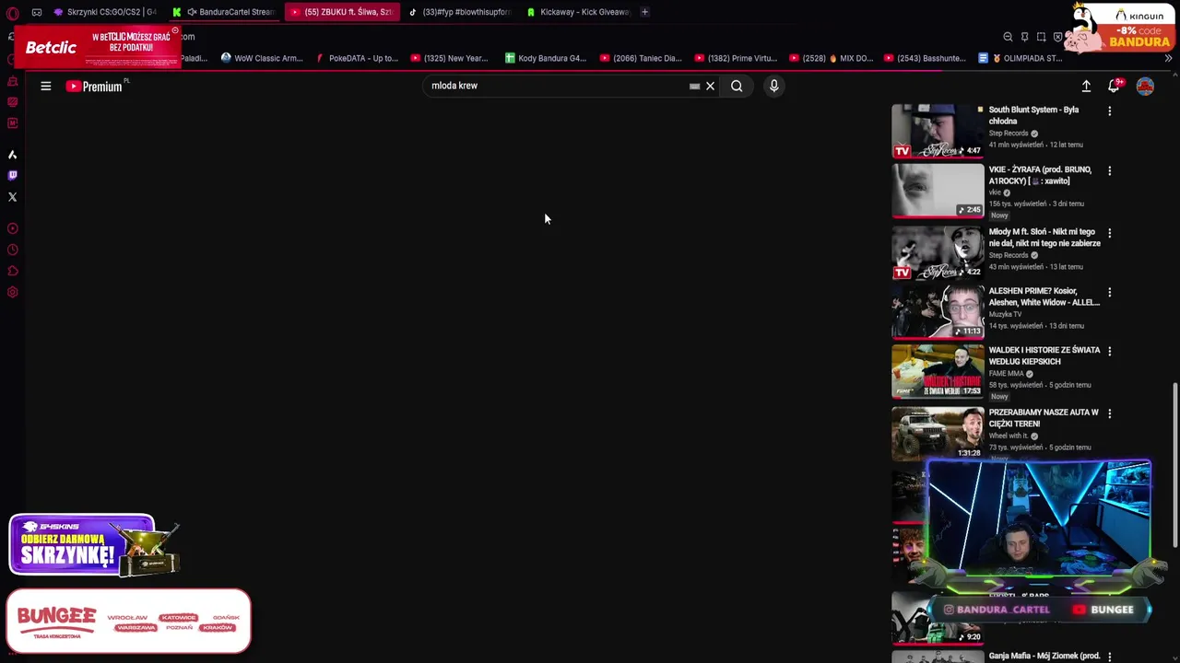Click the pin icon in address bar
The width and height of the screenshot is (1180, 663).
[1024, 37]
